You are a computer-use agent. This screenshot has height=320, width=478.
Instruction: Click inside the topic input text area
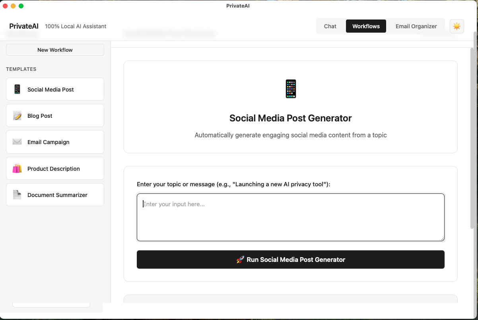click(x=291, y=217)
